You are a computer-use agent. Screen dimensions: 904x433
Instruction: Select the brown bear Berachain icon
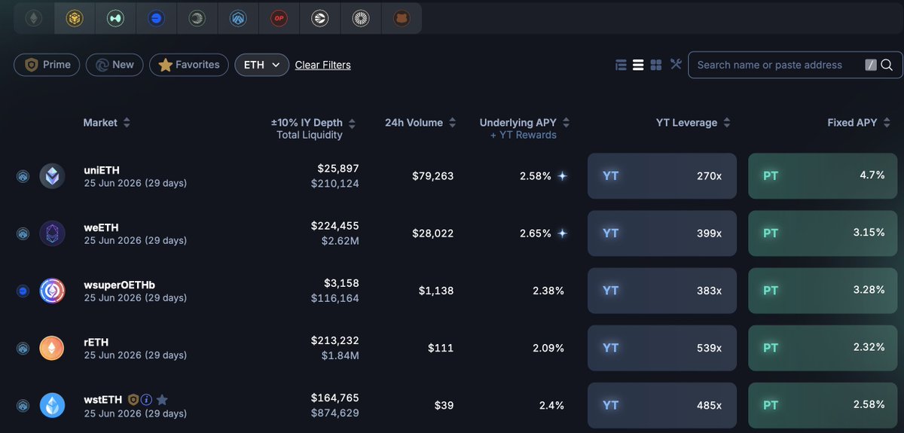pos(402,18)
